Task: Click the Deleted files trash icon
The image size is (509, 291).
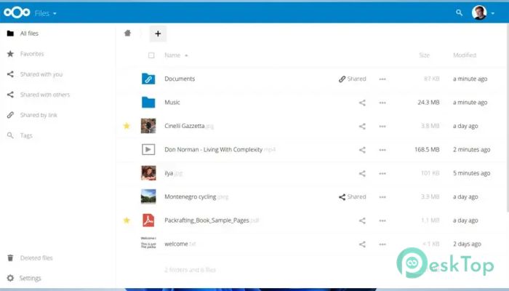Action: point(10,258)
